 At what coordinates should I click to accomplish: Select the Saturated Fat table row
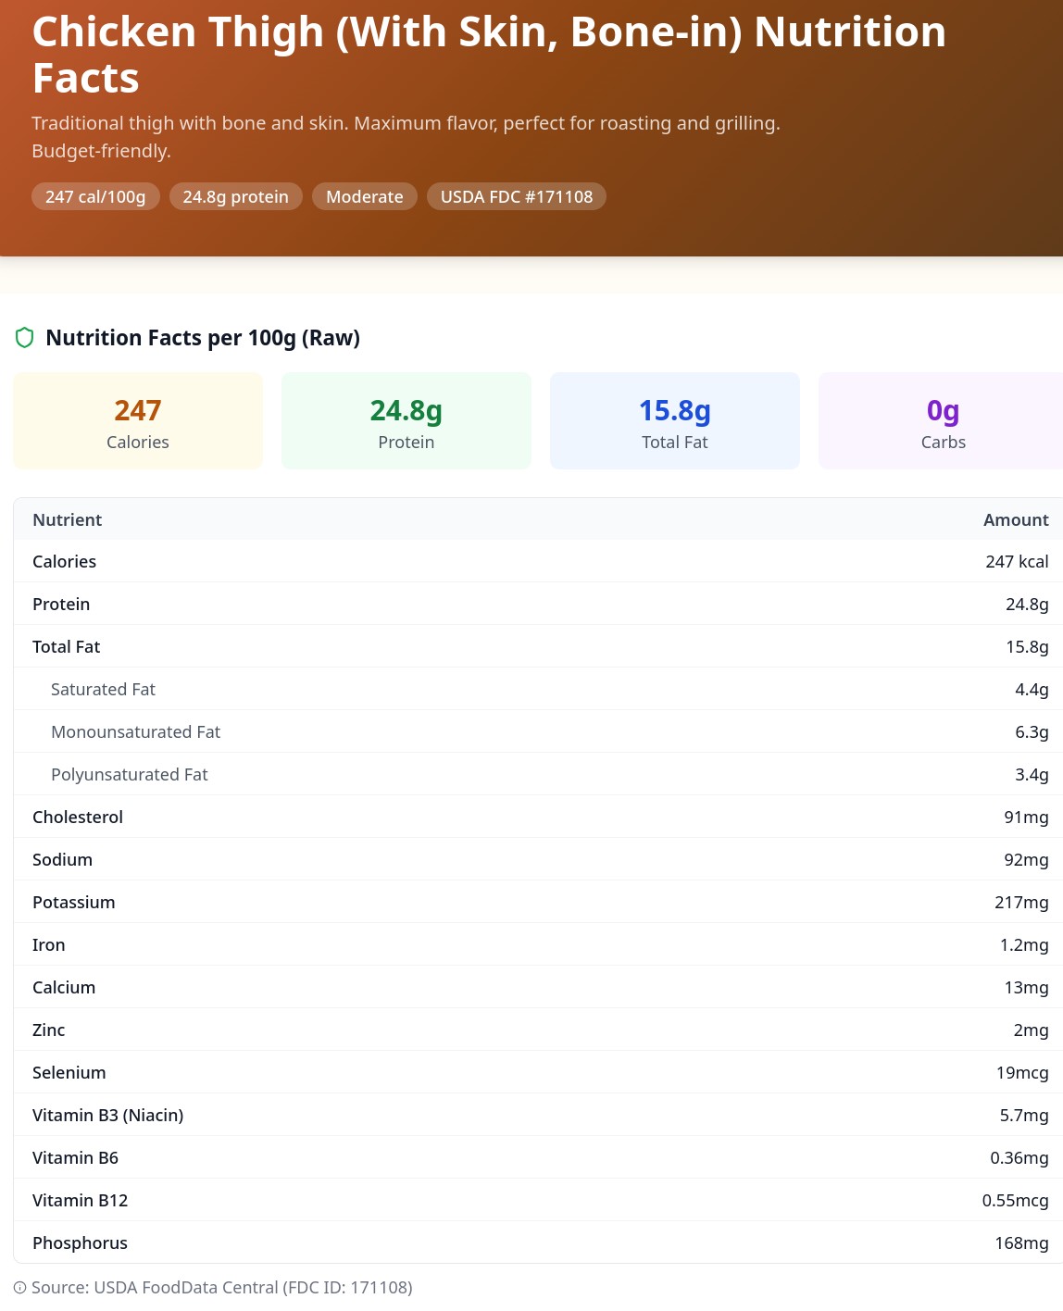538,689
